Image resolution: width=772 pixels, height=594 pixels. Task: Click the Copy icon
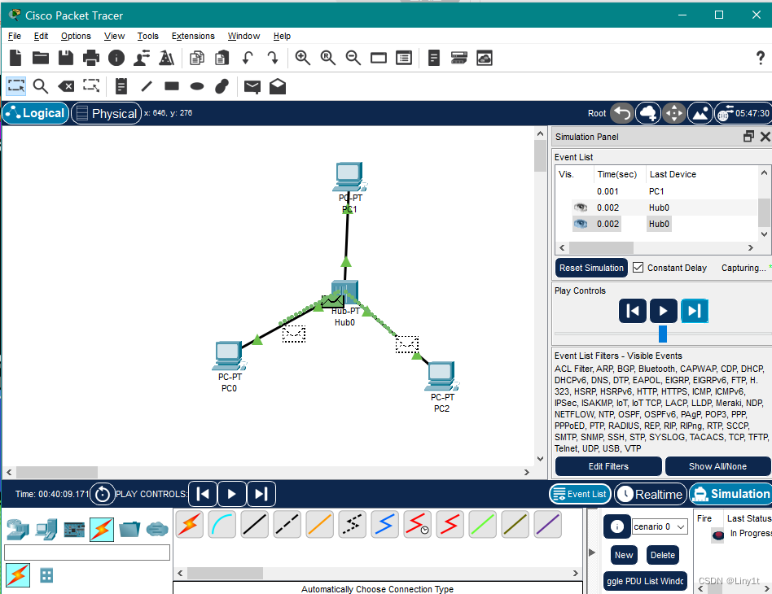[197, 58]
